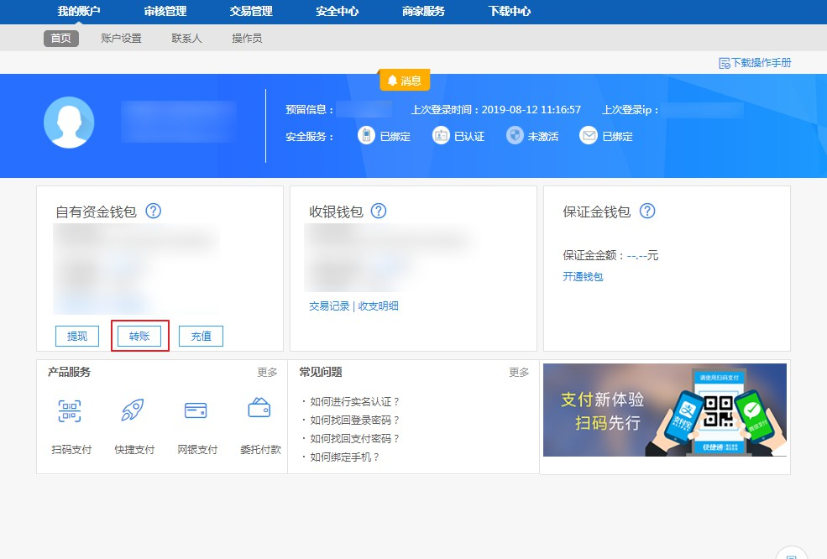Click the 委托付款 wallet icon

pos(259,410)
